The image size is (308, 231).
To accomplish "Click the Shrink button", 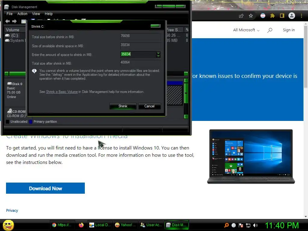I will coord(123,106).
